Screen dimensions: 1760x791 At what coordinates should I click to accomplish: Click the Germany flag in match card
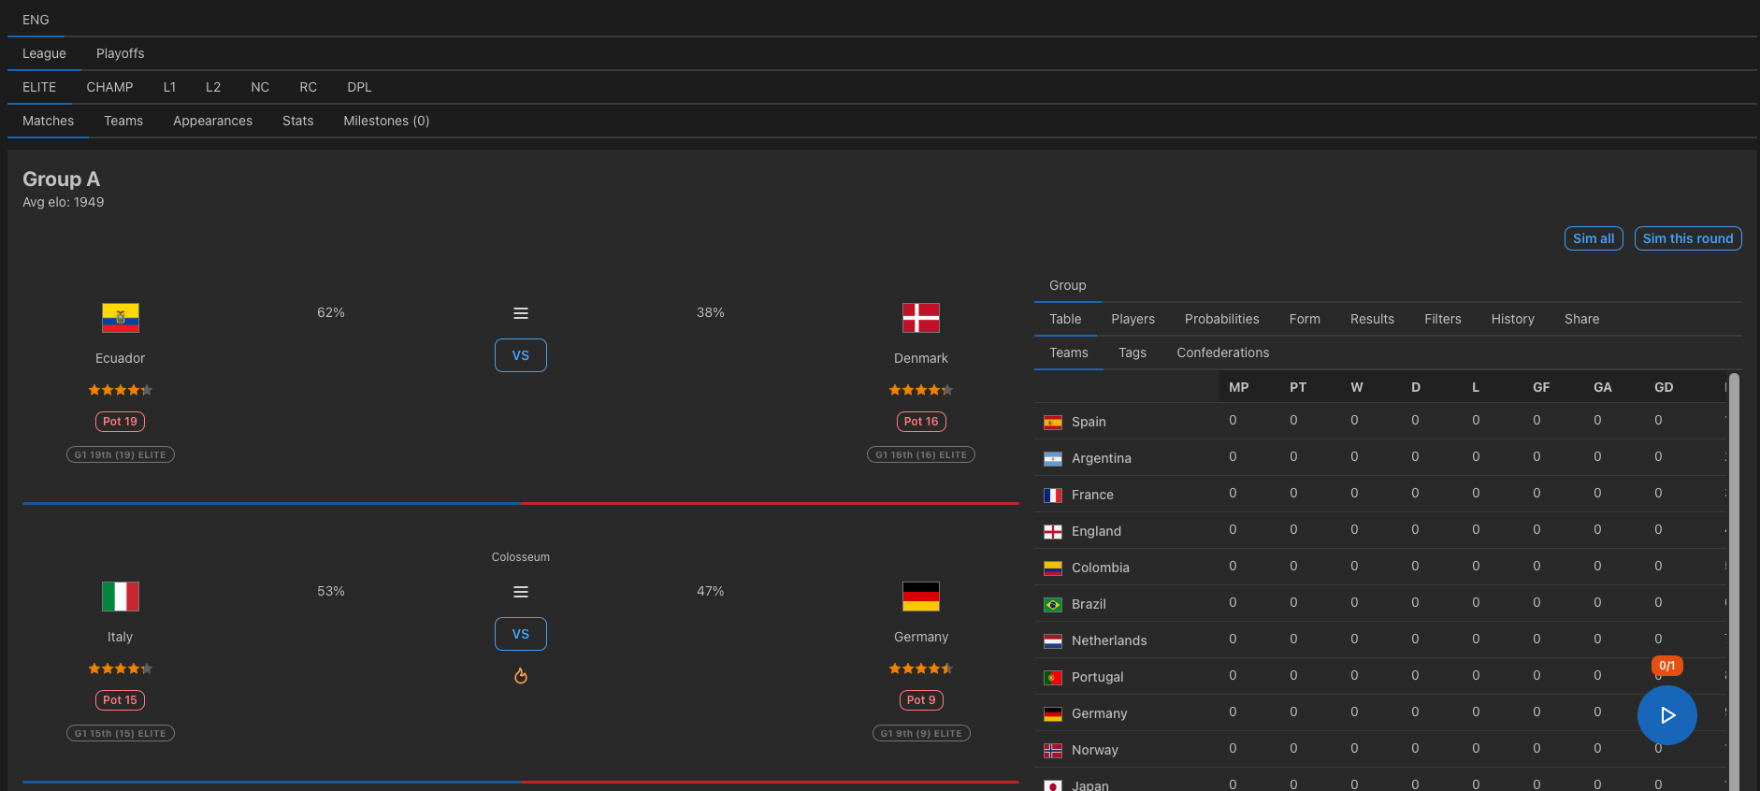[921, 597]
